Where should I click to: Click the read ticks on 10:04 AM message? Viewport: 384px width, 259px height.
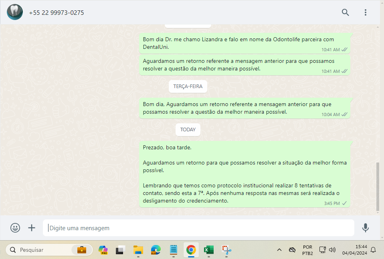344,114
